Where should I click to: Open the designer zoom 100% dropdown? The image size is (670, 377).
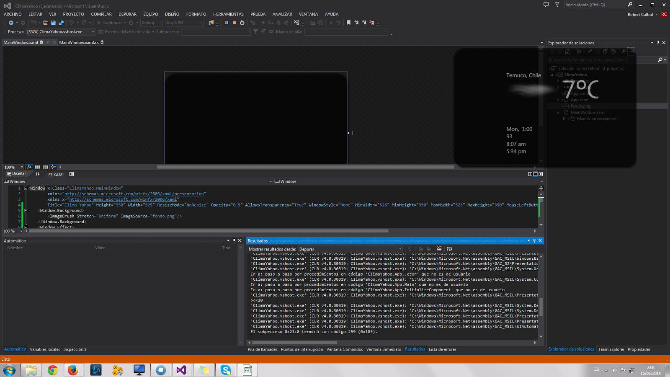[x=22, y=167]
